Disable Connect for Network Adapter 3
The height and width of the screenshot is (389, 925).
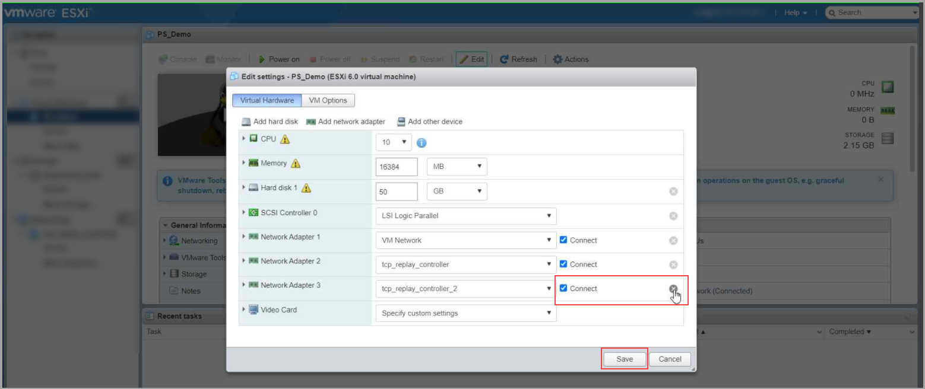[563, 289]
